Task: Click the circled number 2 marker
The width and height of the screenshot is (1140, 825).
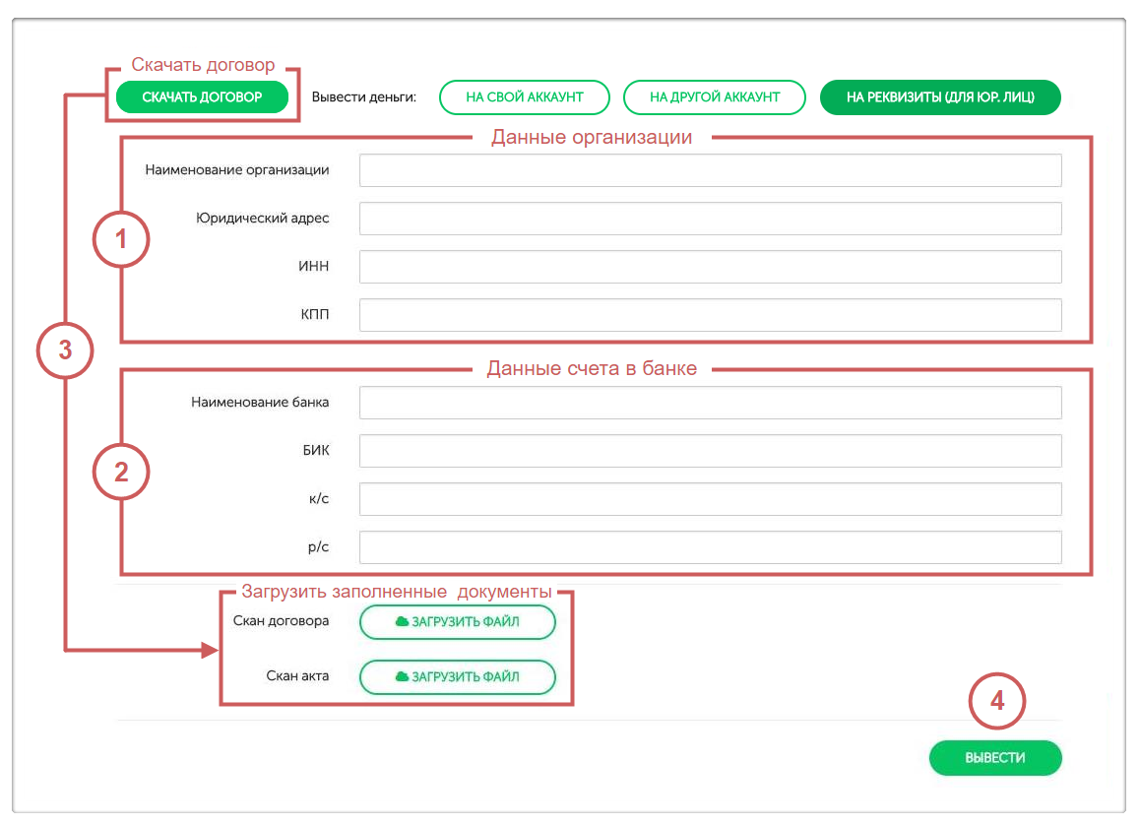Action: 121,473
